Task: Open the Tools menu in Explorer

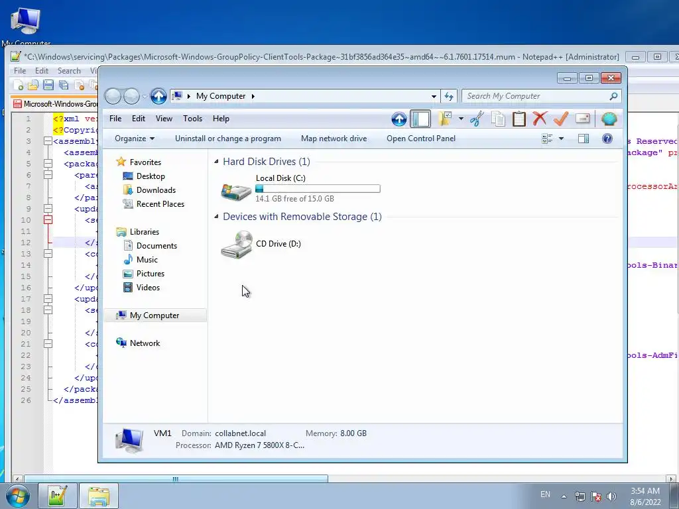Action: pyautogui.click(x=192, y=119)
